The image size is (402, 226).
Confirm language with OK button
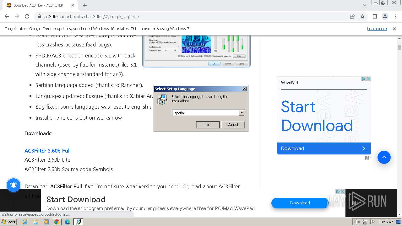click(x=208, y=125)
